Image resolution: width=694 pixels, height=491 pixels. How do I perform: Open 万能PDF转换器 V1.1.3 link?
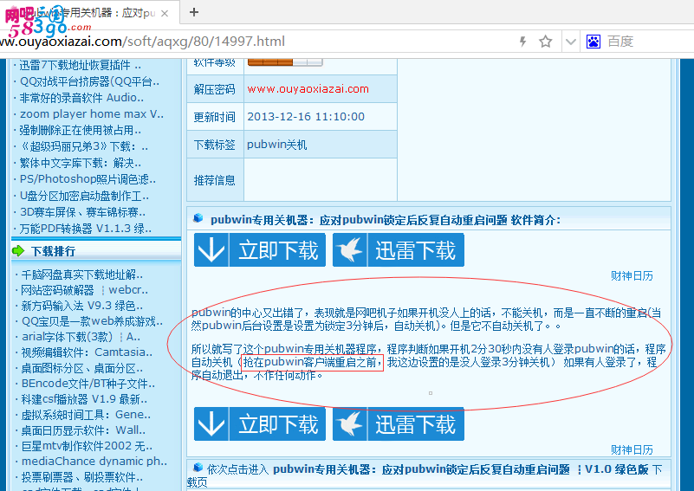click(86, 229)
